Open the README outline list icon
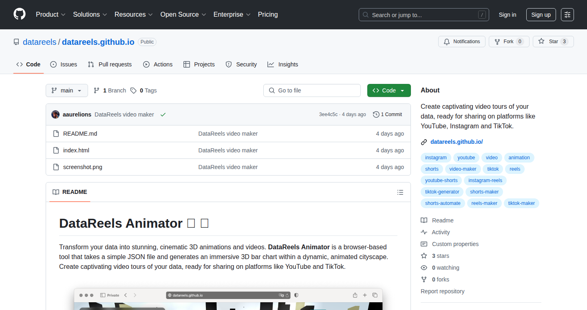The height and width of the screenshot is (310, 587). point(400,192)
